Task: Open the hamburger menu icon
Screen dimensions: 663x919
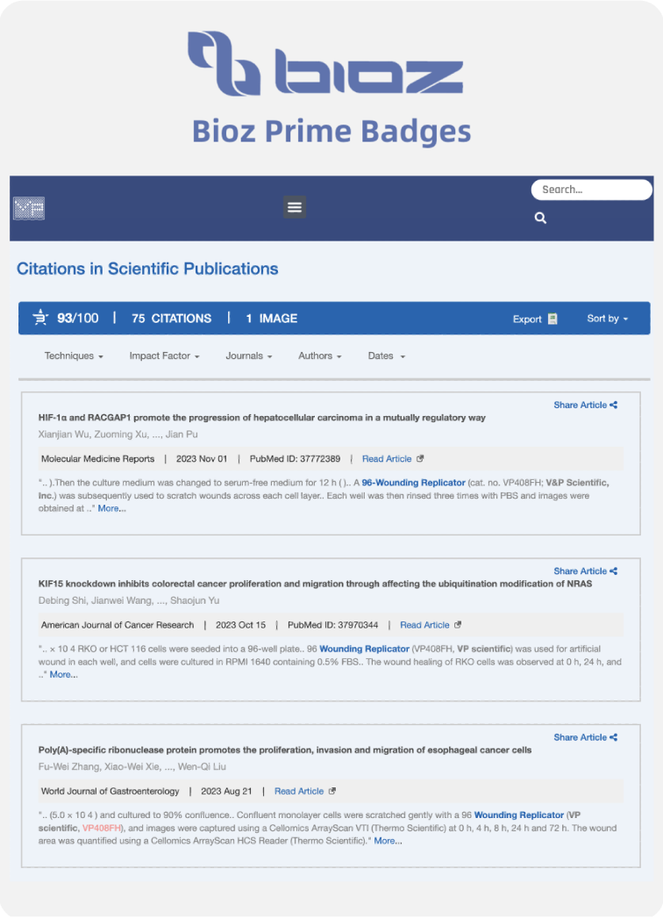Action: coord(295,207)
